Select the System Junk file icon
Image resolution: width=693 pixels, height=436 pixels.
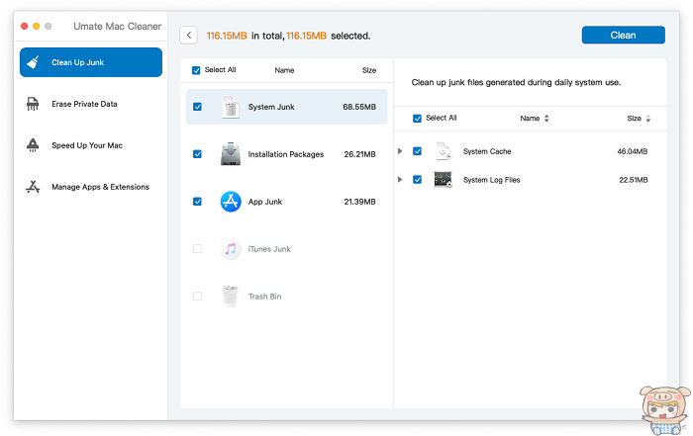(x=231, y=107)
